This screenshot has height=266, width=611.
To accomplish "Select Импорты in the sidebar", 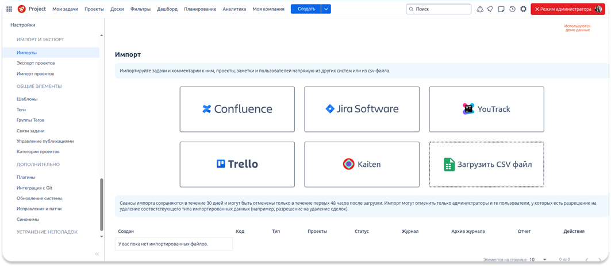I will pyautogui.click(x=51, y=53).
